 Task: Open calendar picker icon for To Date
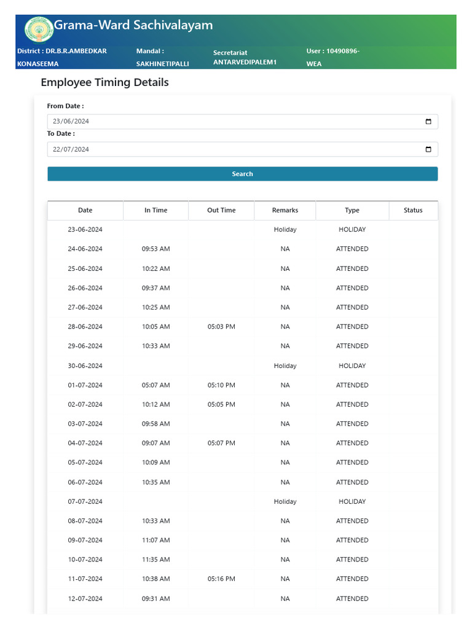tap(428, 149)
